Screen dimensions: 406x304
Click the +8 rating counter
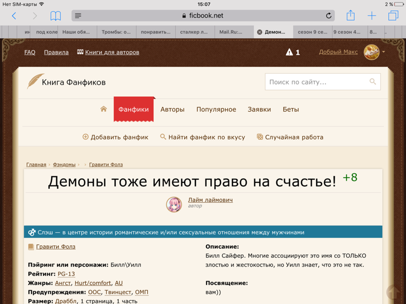coord(350,177)
